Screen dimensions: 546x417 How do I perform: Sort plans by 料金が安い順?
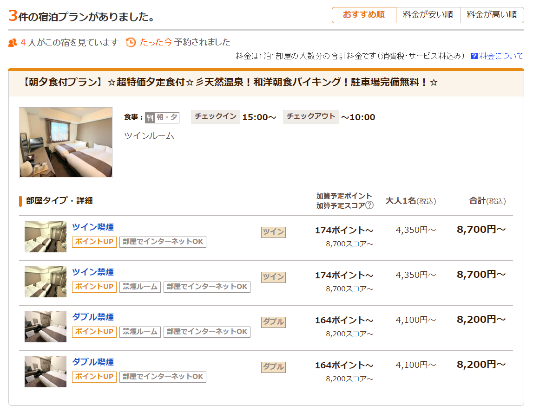[x=428, y=15]
